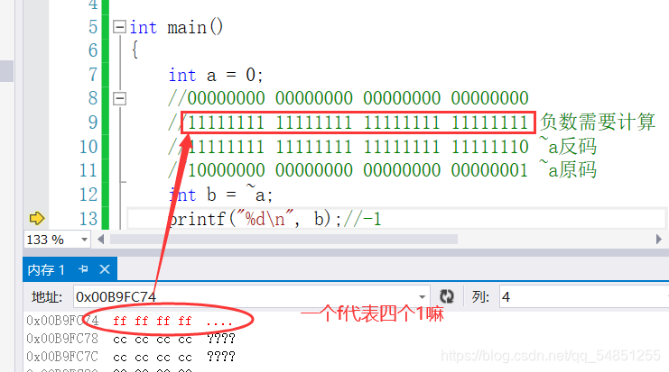The image size is (669, 372).
Task: Collapse the comment block at line 8
Action: coord(119,99)
